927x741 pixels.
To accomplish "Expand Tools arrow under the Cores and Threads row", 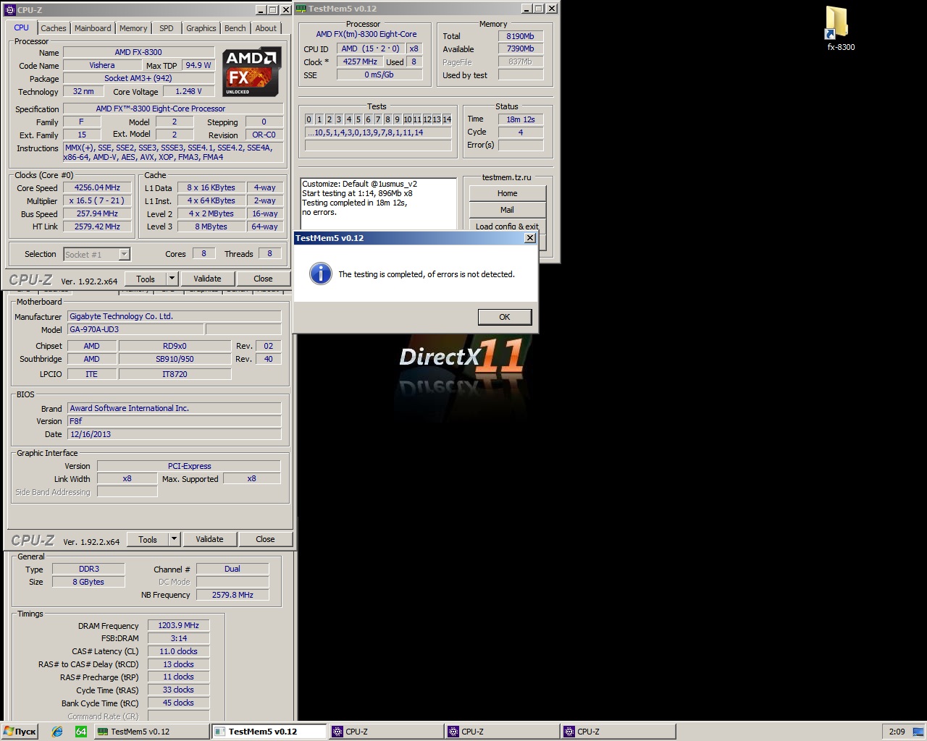I will [x=172, y=279].
